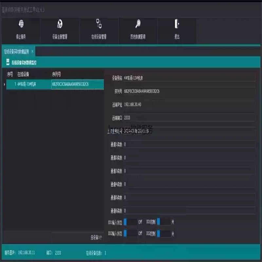Click the 通道2读数 value field
This screenshot has width=262, height=262.
coord(190,158)
